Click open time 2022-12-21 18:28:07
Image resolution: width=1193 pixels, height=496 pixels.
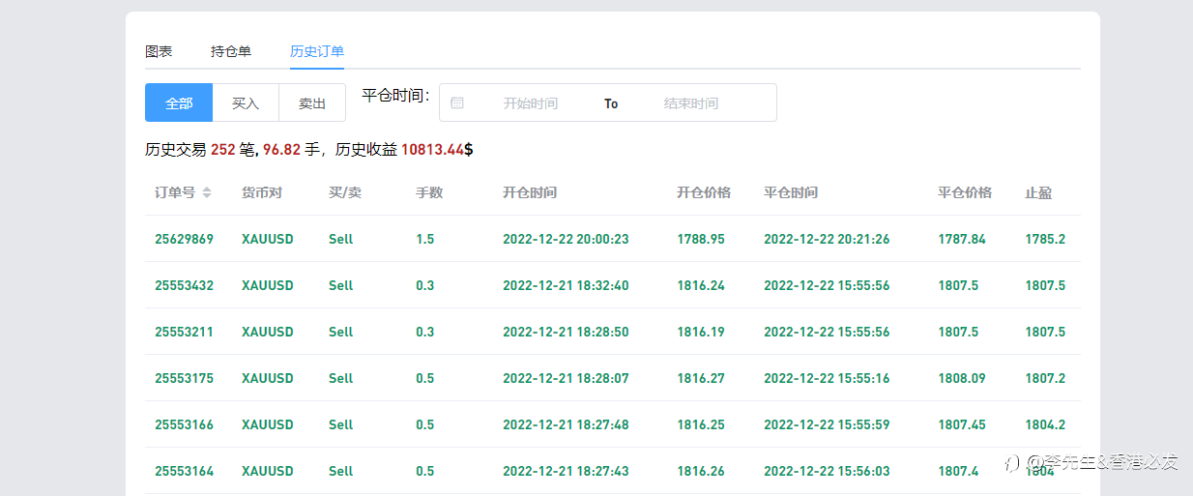(x=566, y=378)
